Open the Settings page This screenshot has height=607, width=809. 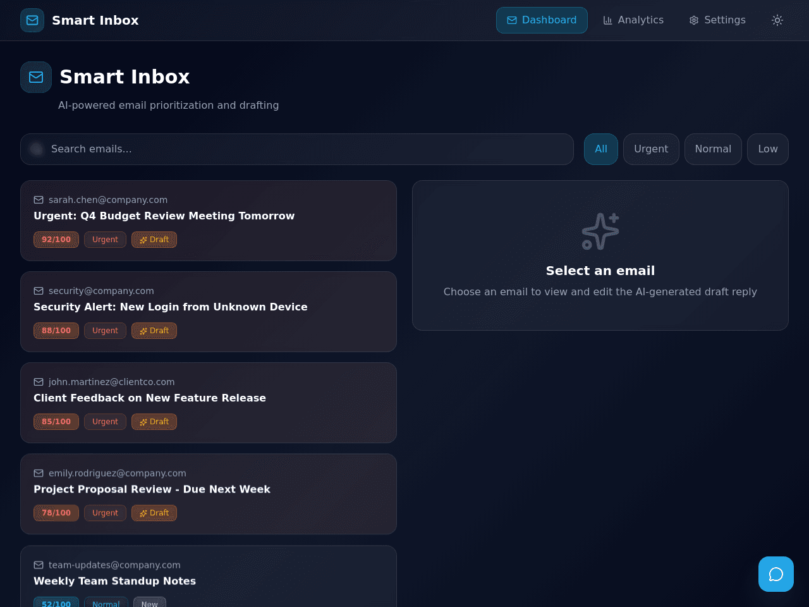pos(717,20)
